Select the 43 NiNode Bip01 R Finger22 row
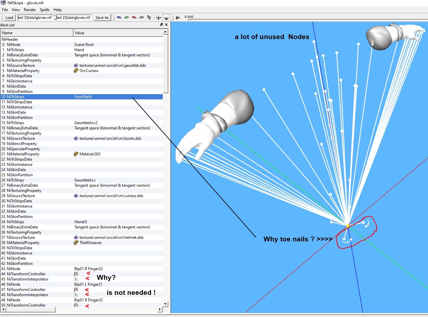 point(82,269)
